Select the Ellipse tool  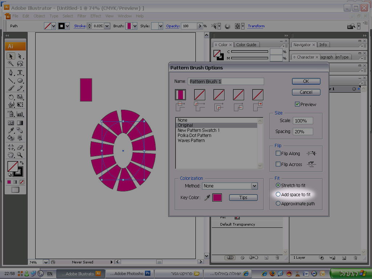[20, 80]
